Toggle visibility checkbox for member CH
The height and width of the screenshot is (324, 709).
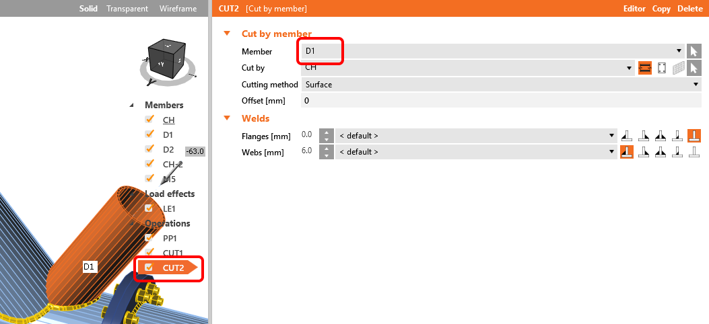pos(149,120)
